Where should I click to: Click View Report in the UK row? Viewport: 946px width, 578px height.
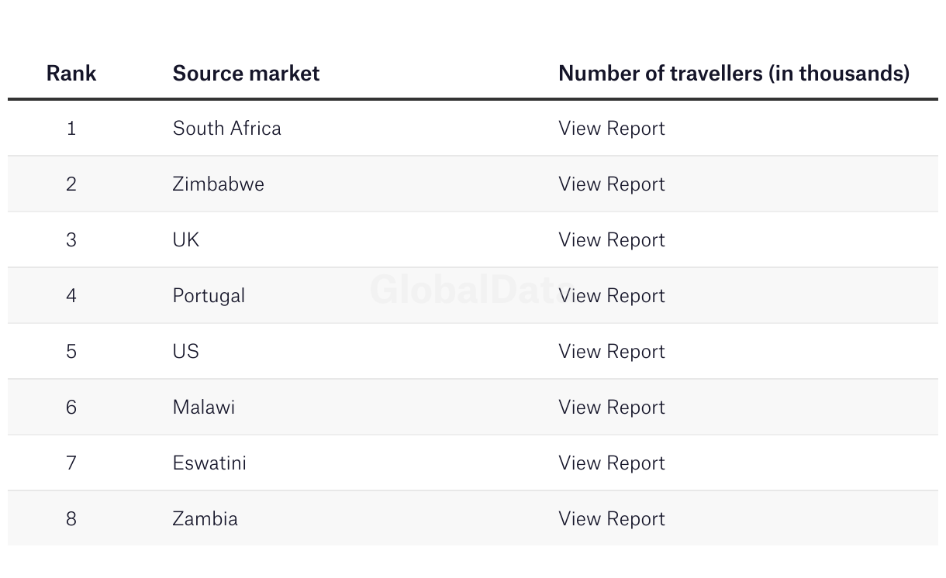611,240
